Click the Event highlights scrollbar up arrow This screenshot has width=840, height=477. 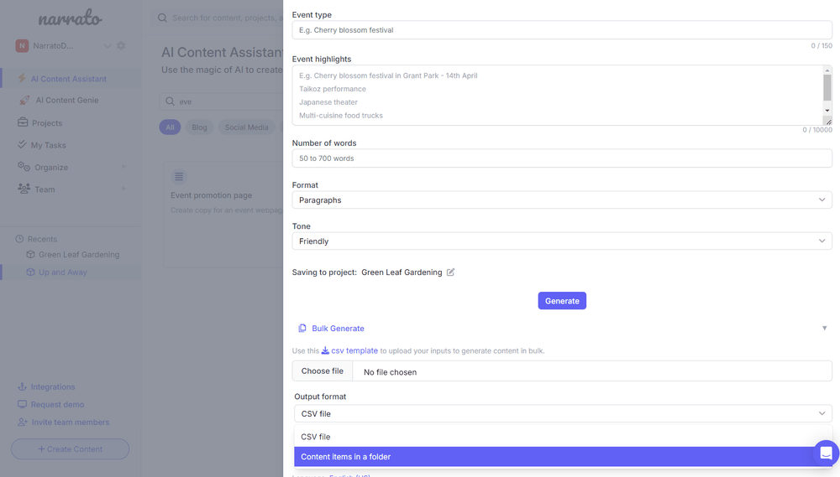click(827, 70)
